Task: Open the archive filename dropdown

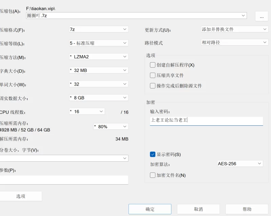Action: tap(244, 16)
